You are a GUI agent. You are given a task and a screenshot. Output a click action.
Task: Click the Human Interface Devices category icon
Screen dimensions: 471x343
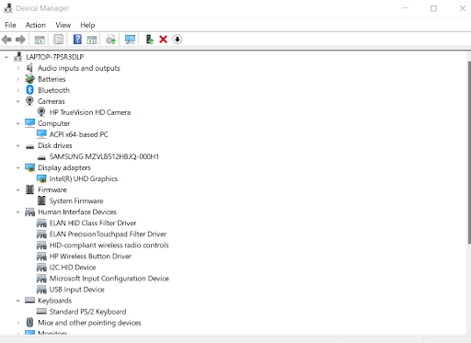(x=29, y=212)
